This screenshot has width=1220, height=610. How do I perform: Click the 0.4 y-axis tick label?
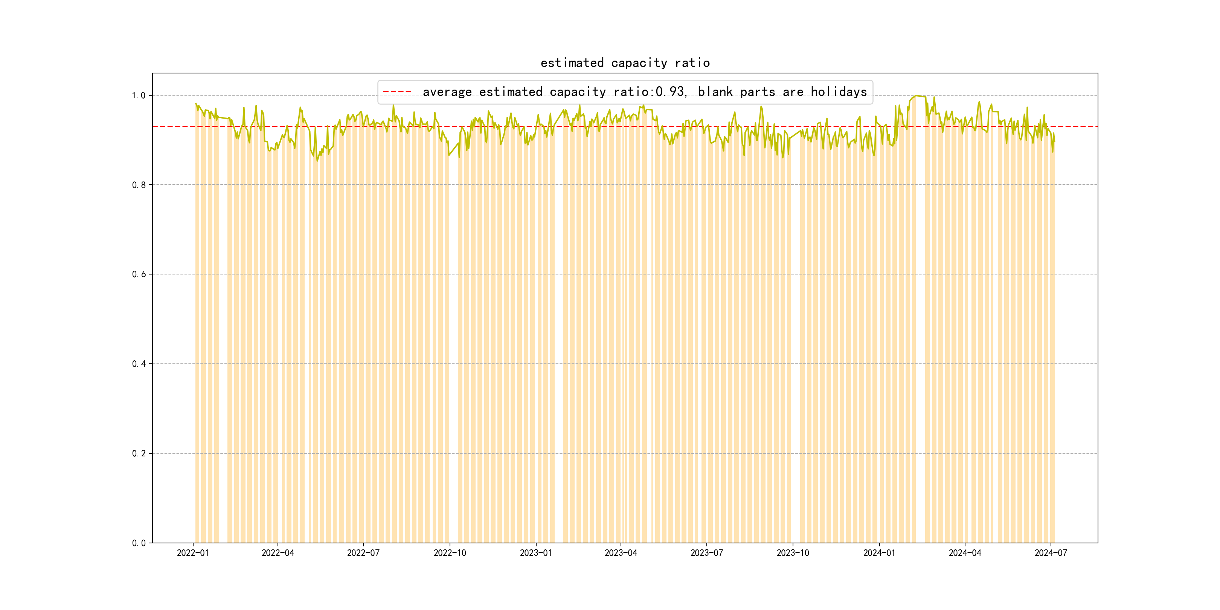tap(138, 364)
